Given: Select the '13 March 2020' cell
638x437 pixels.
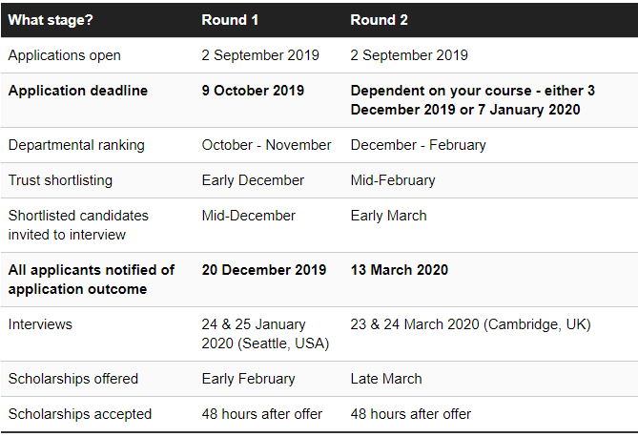Looking at the screenshot, I should click(x=400, y=270).
